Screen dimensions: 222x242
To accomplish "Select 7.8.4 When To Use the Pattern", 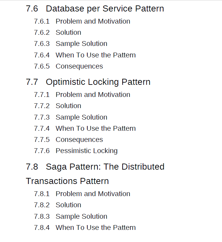I will (96, 228).
